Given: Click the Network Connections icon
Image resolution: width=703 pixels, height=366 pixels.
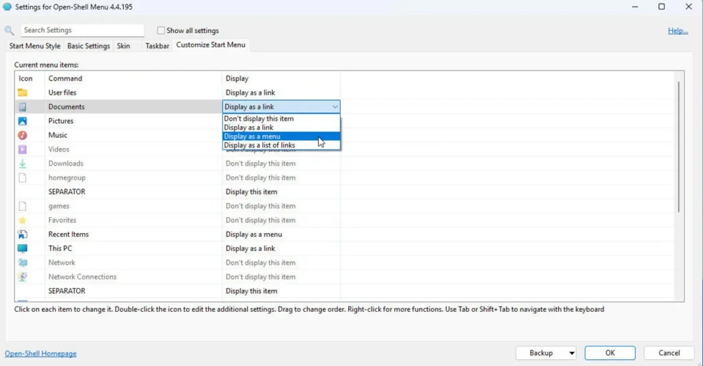Looking at the screenshot, I should 23,277.
